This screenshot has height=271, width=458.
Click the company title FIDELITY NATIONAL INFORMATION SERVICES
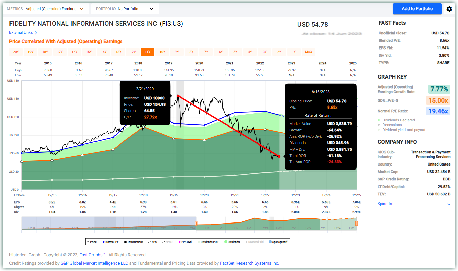click(83, 24)
